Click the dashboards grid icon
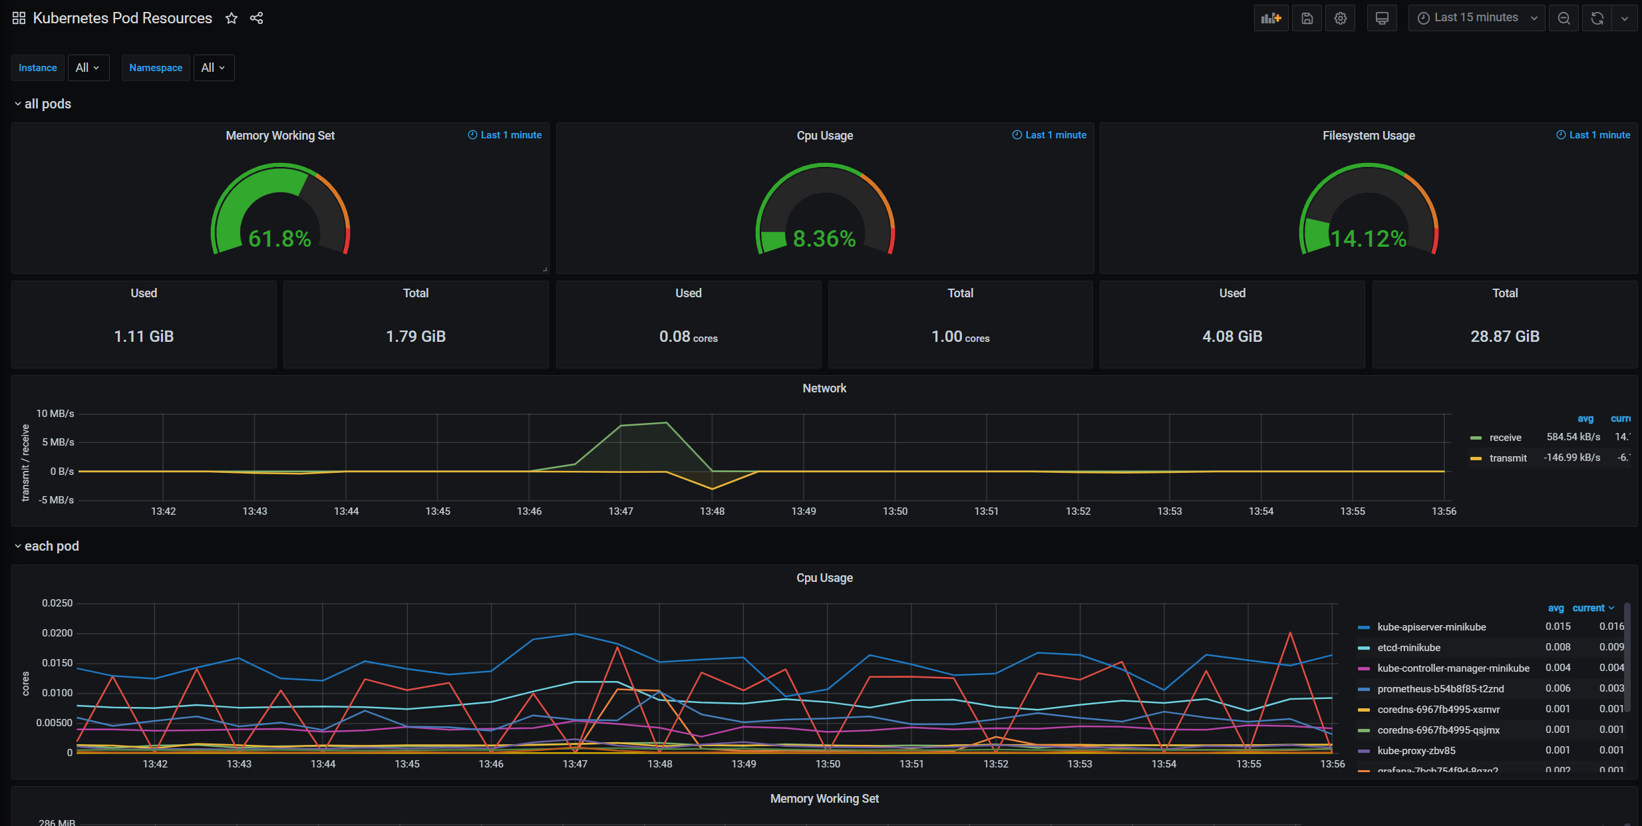This screenshot has width=1642, height=826. tap(19, 18)
